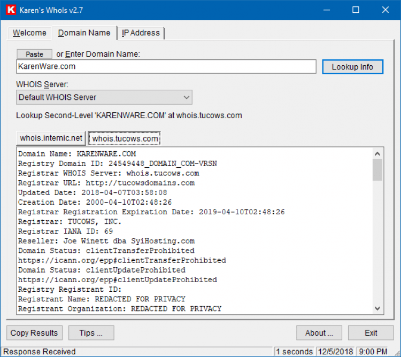Click the 'Registrar: TUCOWS, INC.' line

click(70, 222)
